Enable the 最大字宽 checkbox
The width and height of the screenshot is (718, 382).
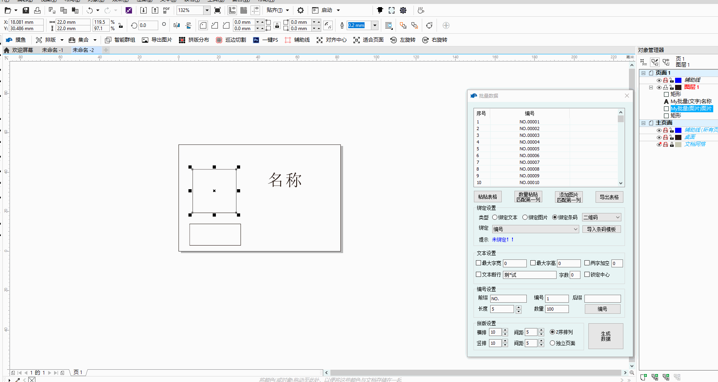pos(479,263)
